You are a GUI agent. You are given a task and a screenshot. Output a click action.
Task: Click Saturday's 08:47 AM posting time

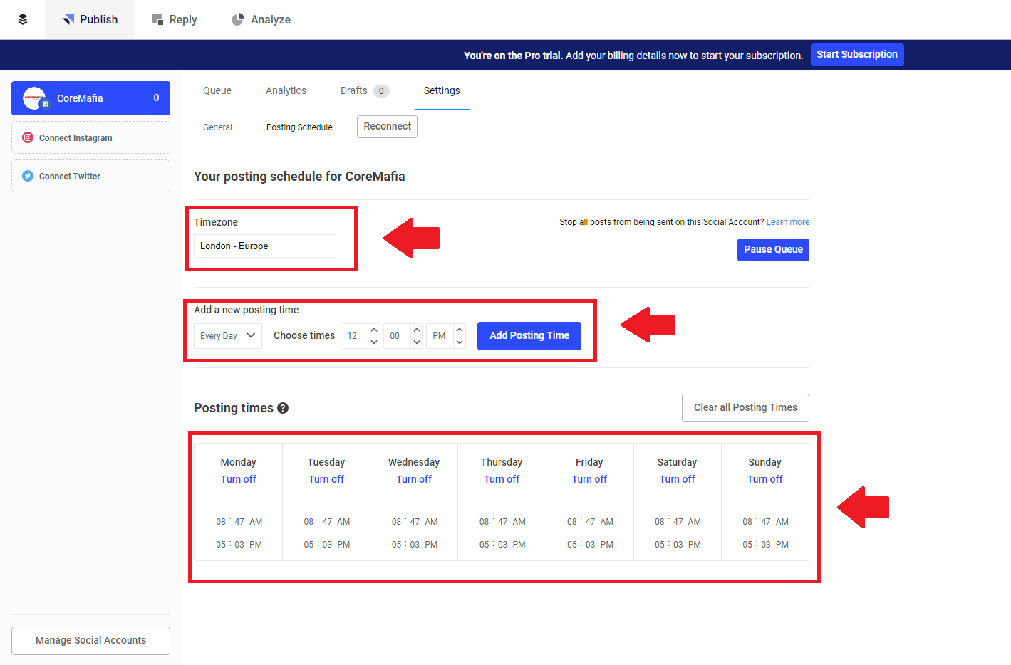click(x=678, y=522)
